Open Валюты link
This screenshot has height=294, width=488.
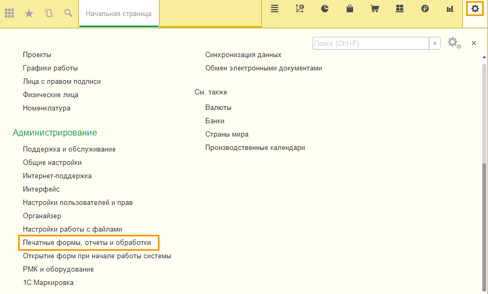click(218, 108)
